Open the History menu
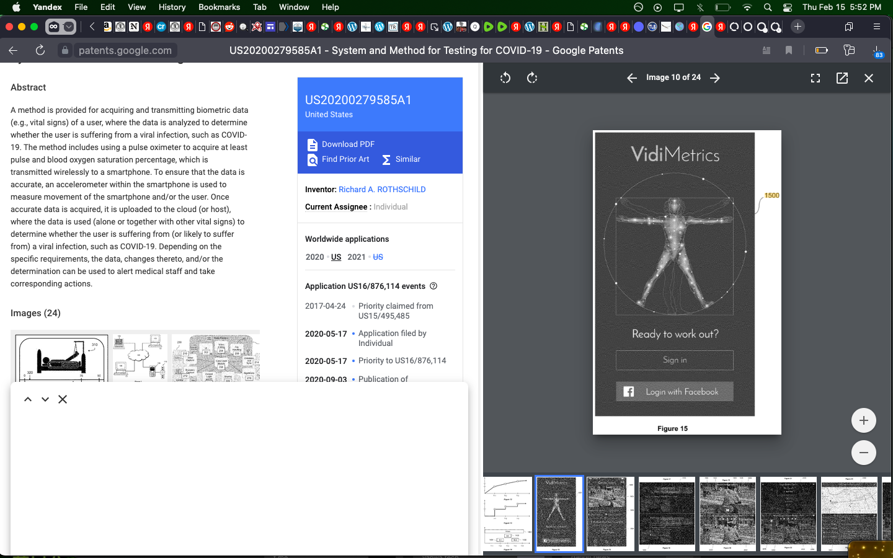Image resolution: width=893 pixels, height=558 pixels. (x=172, y=7)
